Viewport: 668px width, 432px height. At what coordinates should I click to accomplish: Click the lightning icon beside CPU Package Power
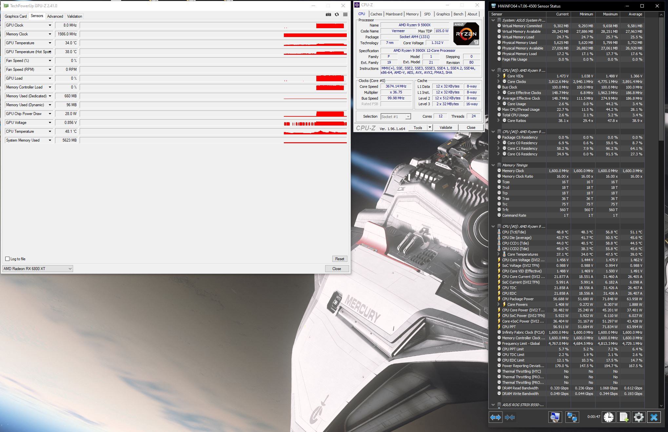coord(499,299)
